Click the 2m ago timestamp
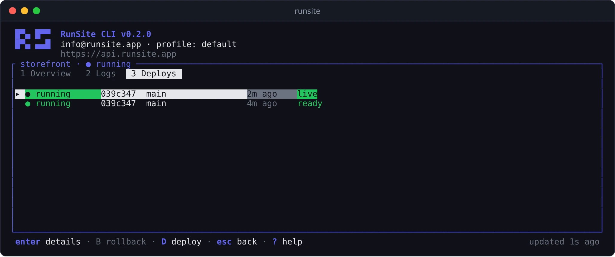This screenshot has width=615, height=257. click(262, 94)
